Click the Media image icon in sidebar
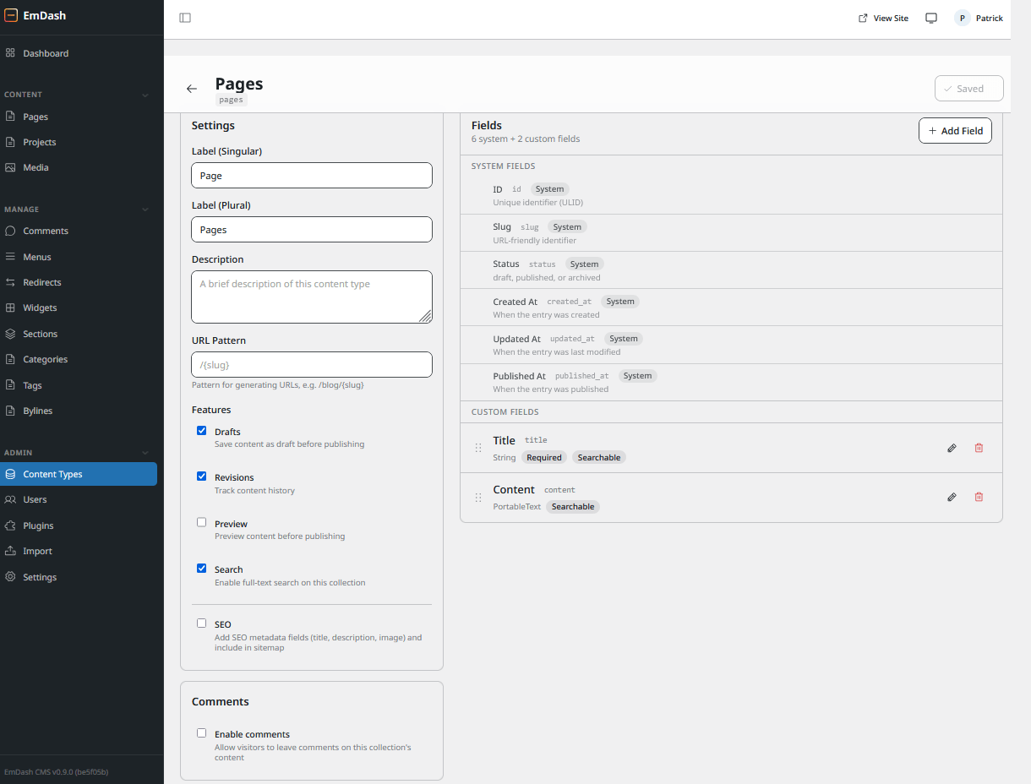The width and height of the screenshot is (1031, 784). point(10,167)
